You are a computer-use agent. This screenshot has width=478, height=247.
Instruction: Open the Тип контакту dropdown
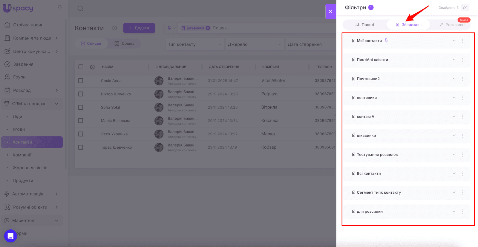click(194, 44)
